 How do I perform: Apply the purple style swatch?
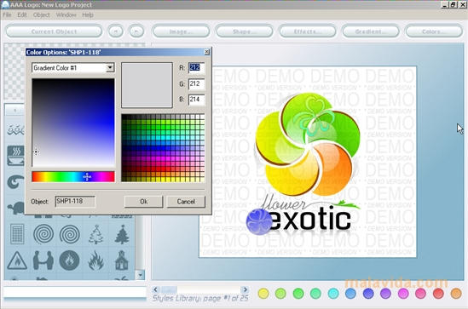pos(385,294)
